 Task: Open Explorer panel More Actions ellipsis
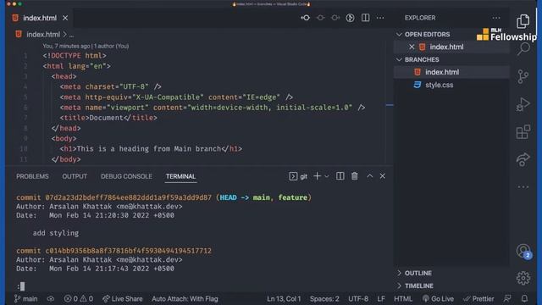coord(496,18)
